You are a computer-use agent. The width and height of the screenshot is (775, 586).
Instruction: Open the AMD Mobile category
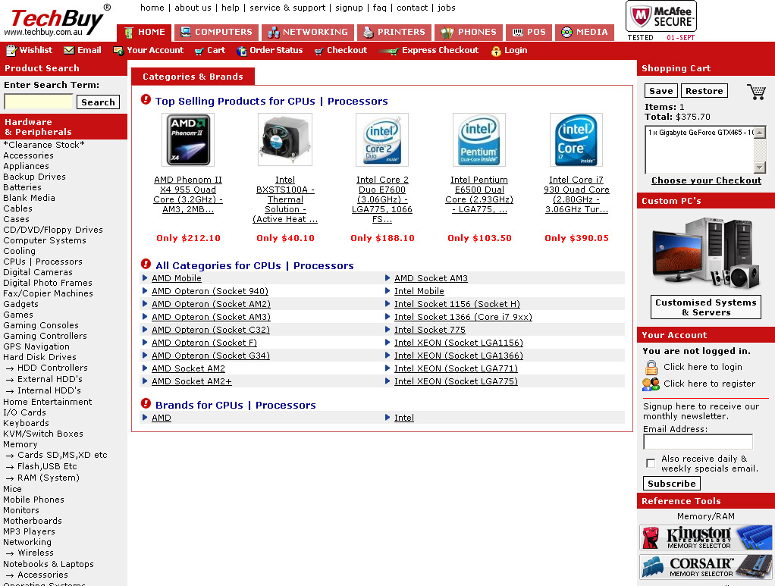[177, 279]
